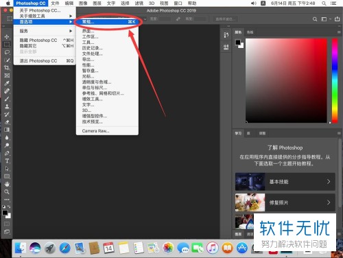Viewport: 343px width, 258px height.
Task: Open the 滤镜 menu in menu bar
Action: point(139,3)
